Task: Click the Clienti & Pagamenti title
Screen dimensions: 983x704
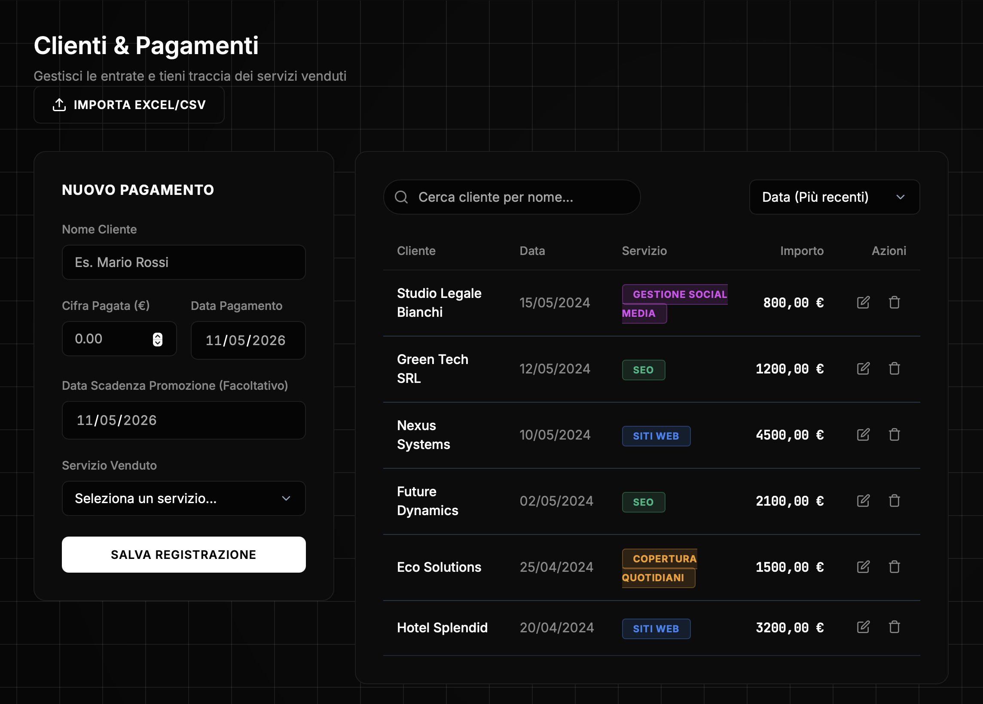Action: tap(146, 46)
